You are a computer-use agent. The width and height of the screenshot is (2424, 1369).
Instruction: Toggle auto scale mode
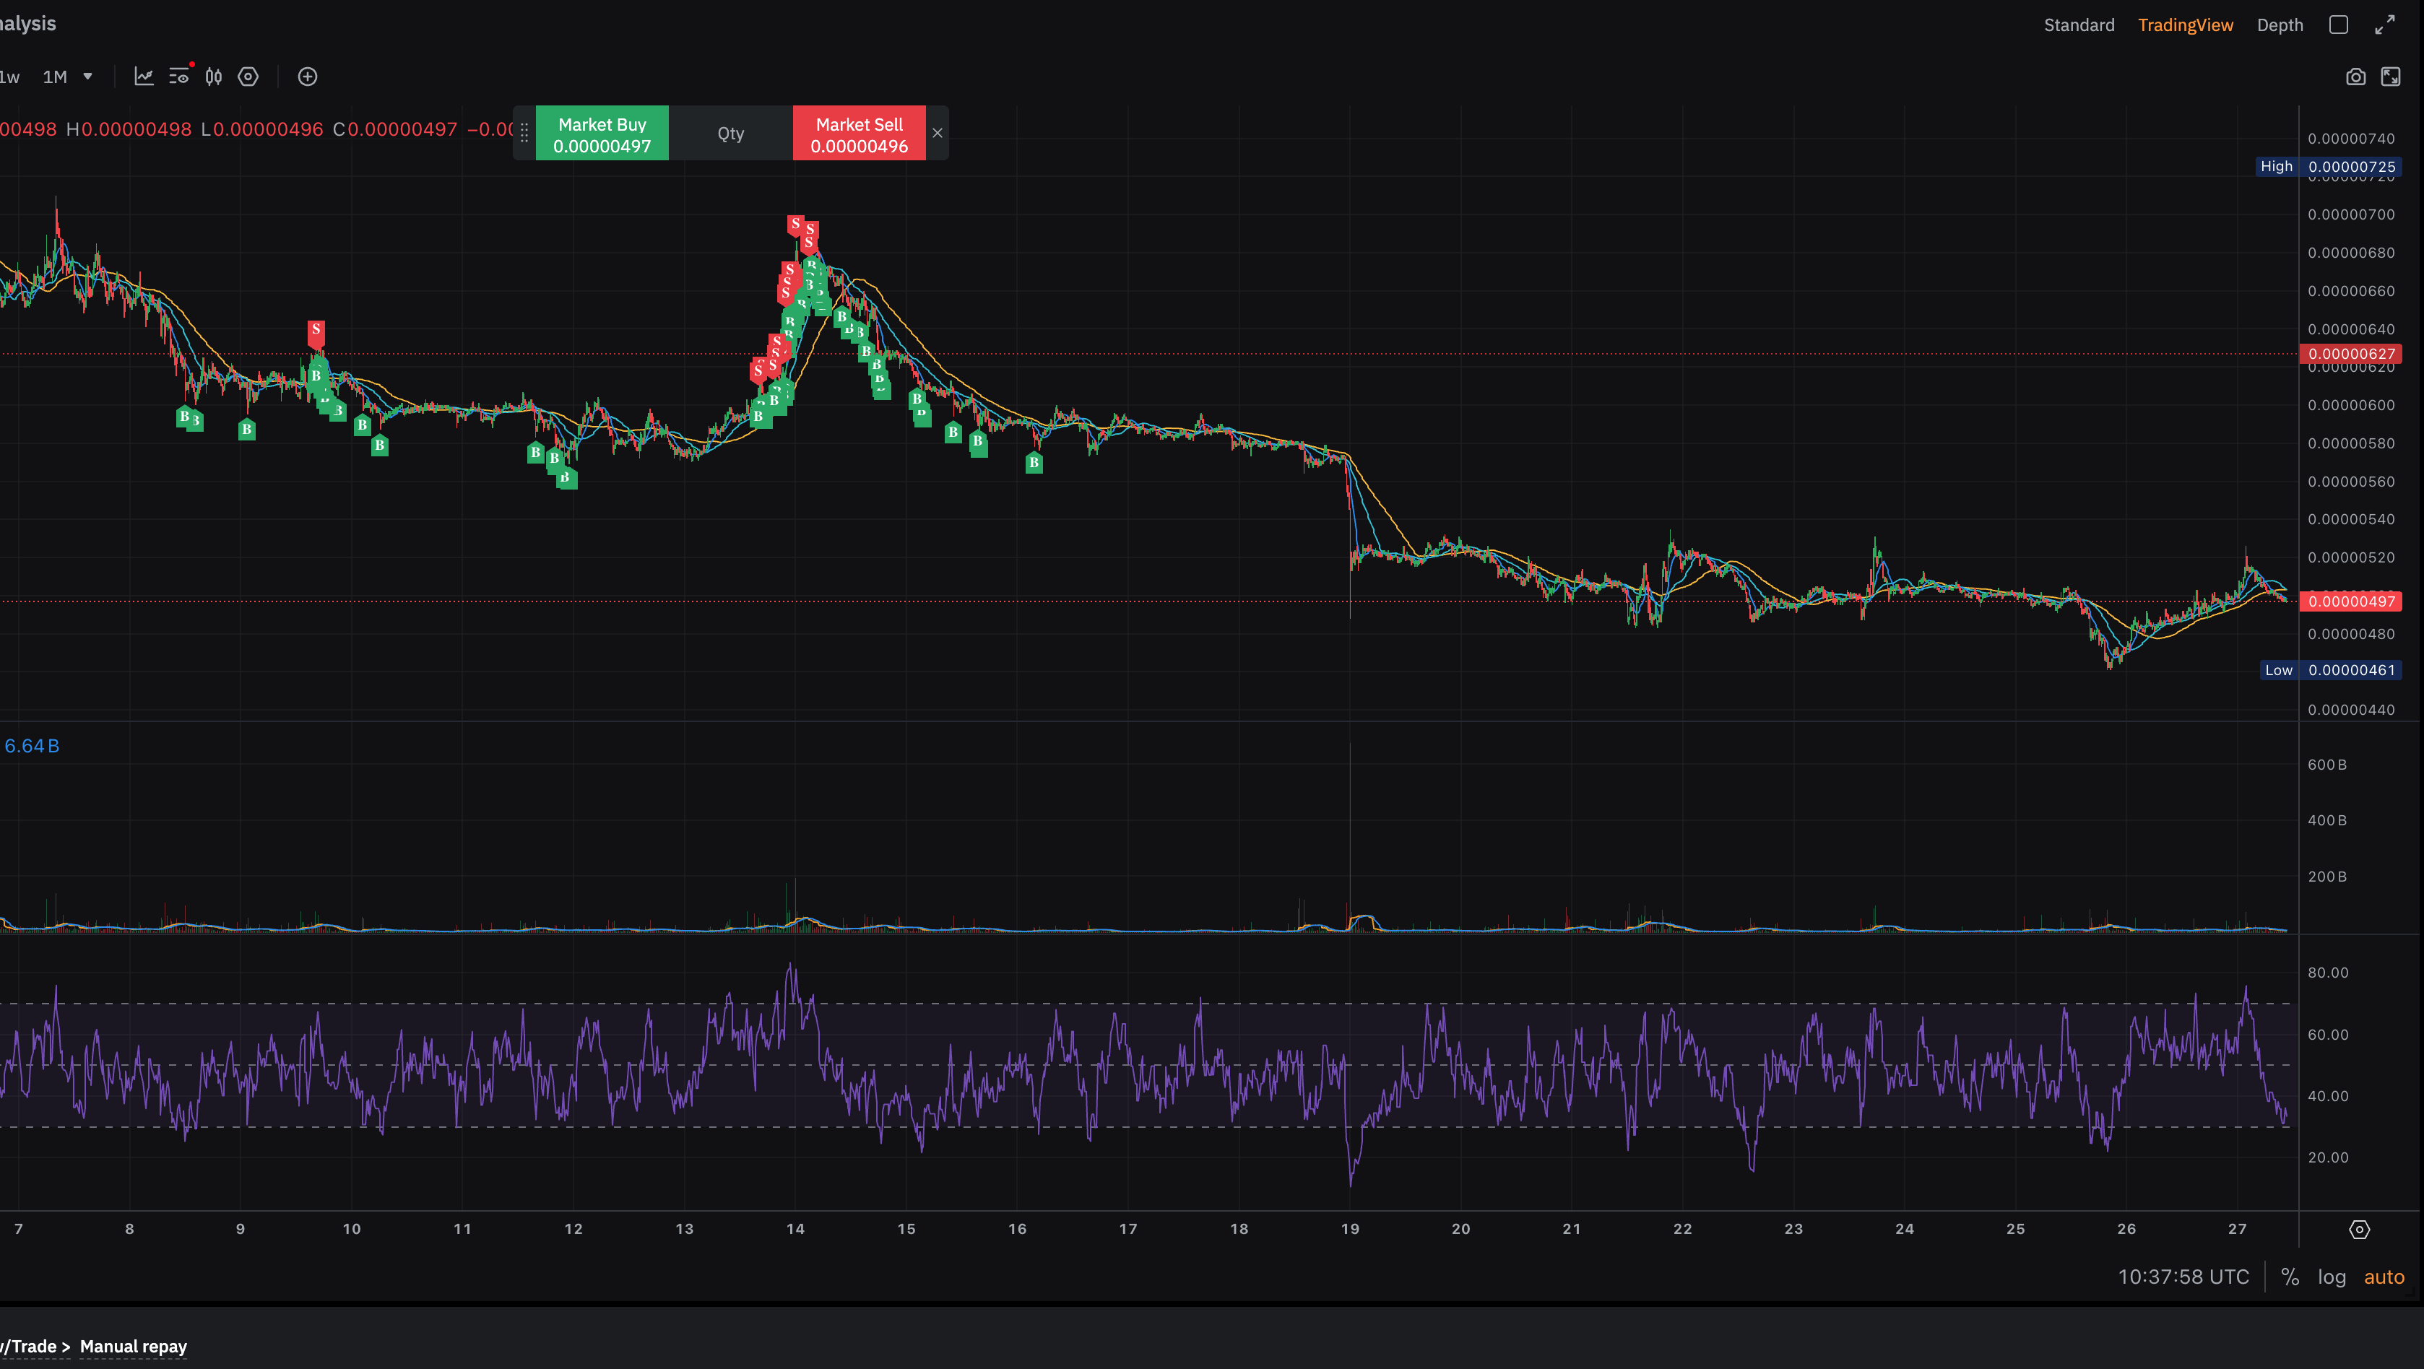2384,1277
